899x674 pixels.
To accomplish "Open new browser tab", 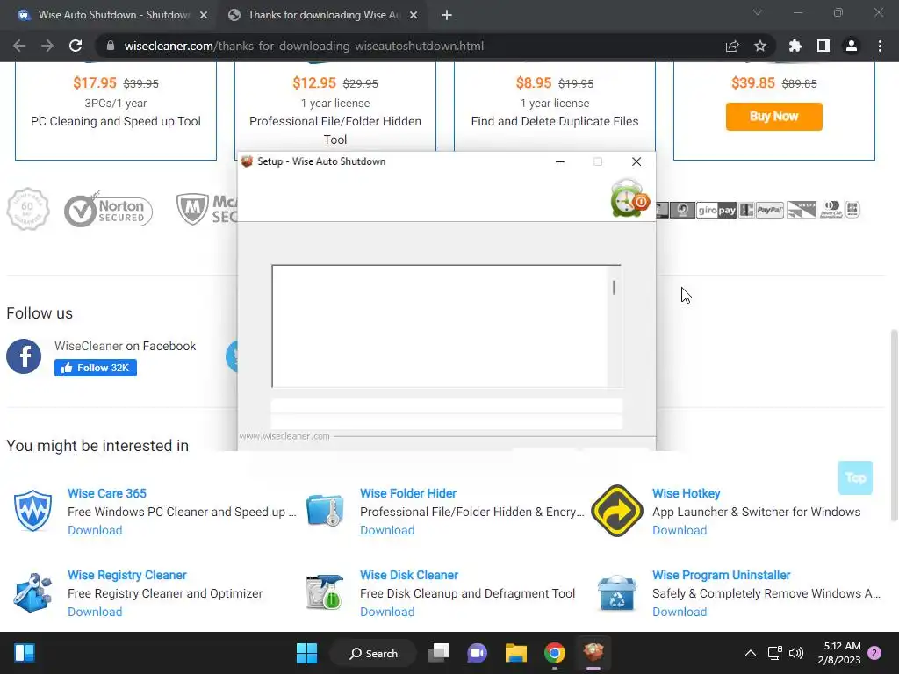I will pos(447,15).
